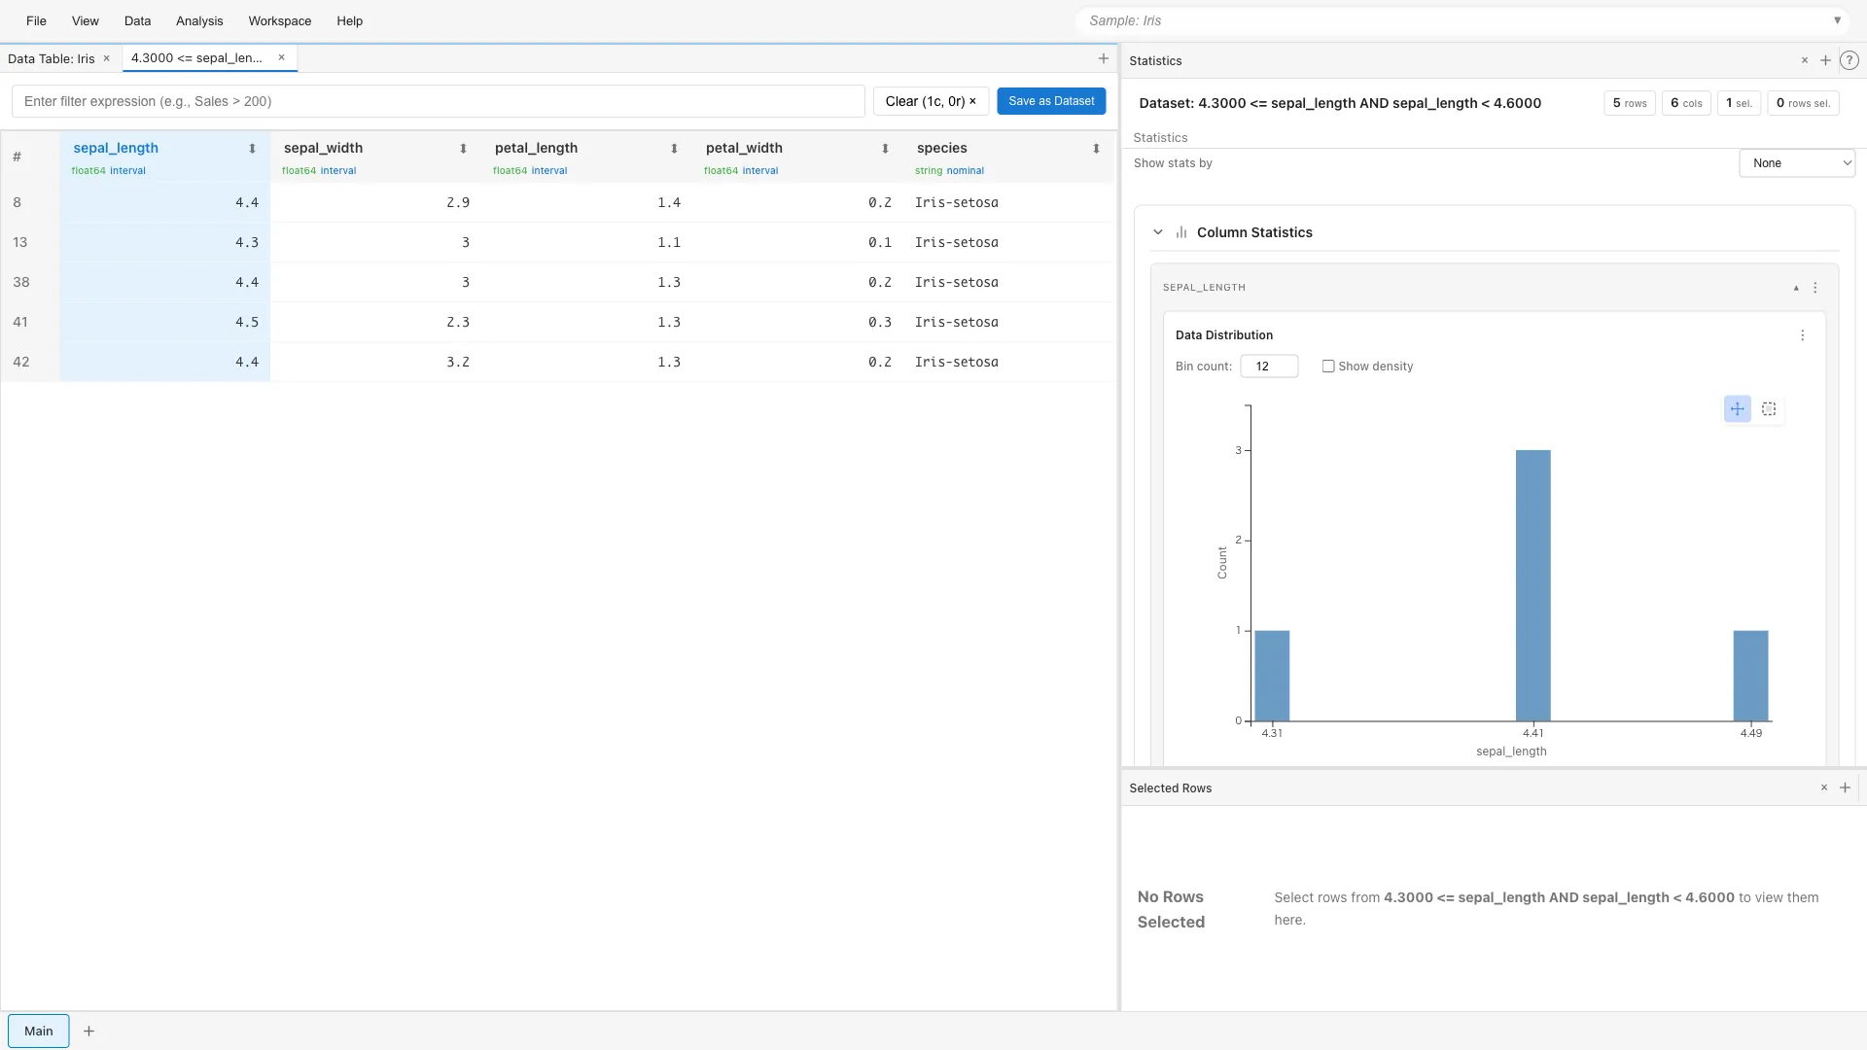1867x1050 pixels.
Task: Select the box-select tool on the histogram
Action: [1770, 408]
